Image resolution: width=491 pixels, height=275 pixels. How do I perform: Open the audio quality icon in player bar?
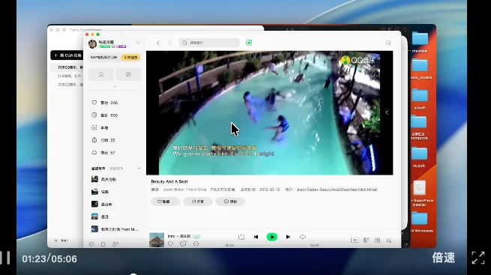355,240
